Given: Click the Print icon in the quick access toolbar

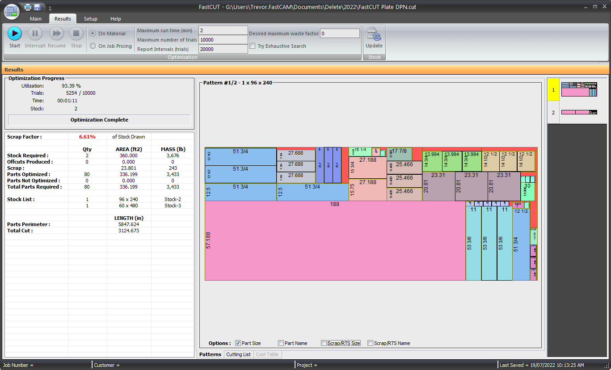Looking at the screenshot, I should tap(28, 7).
